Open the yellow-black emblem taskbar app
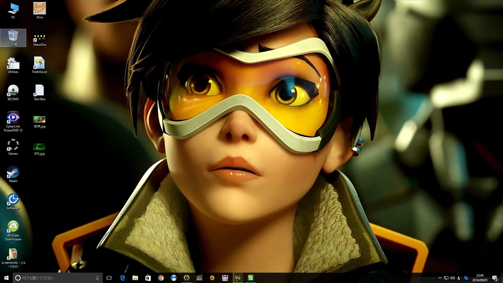This screenshot has width=503, height=283. [x=187, y=278]
